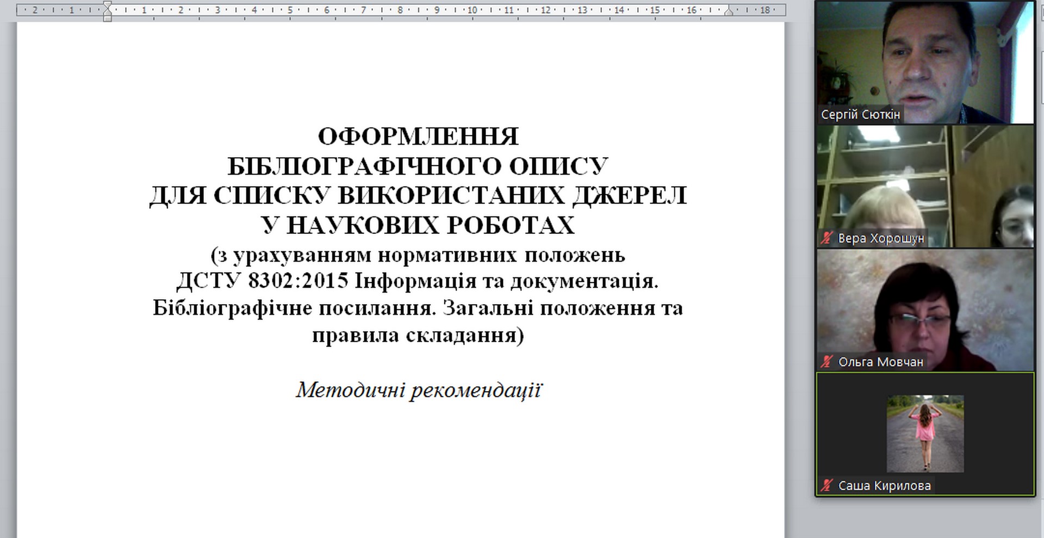The image size is (1044, 538).
Task: Click Саша Кирилова's profile picture
Action: (925, 434)
